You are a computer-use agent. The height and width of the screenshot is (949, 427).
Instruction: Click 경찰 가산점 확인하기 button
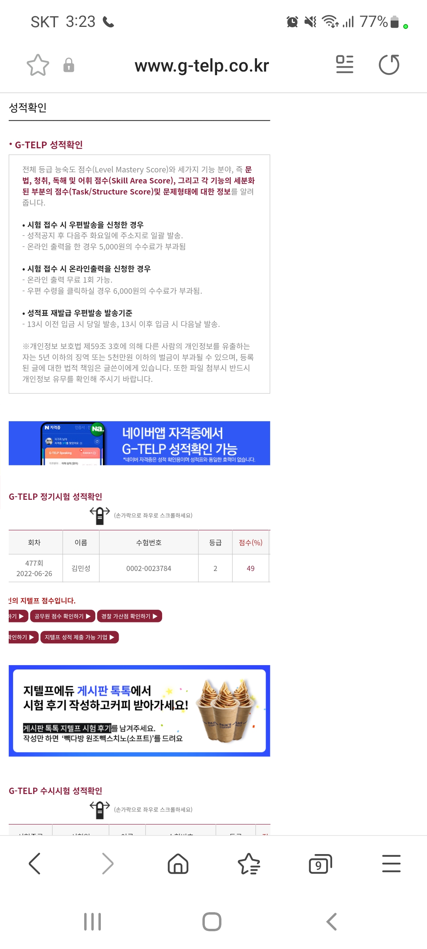(129, 616)
